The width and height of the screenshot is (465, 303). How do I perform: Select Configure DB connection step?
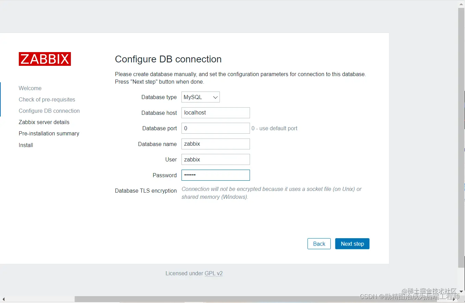coord(49,111)
